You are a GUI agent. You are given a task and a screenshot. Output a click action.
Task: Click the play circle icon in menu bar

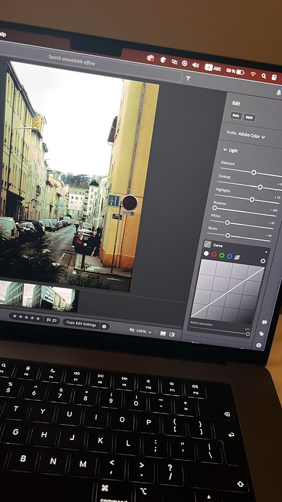(185, 64)
